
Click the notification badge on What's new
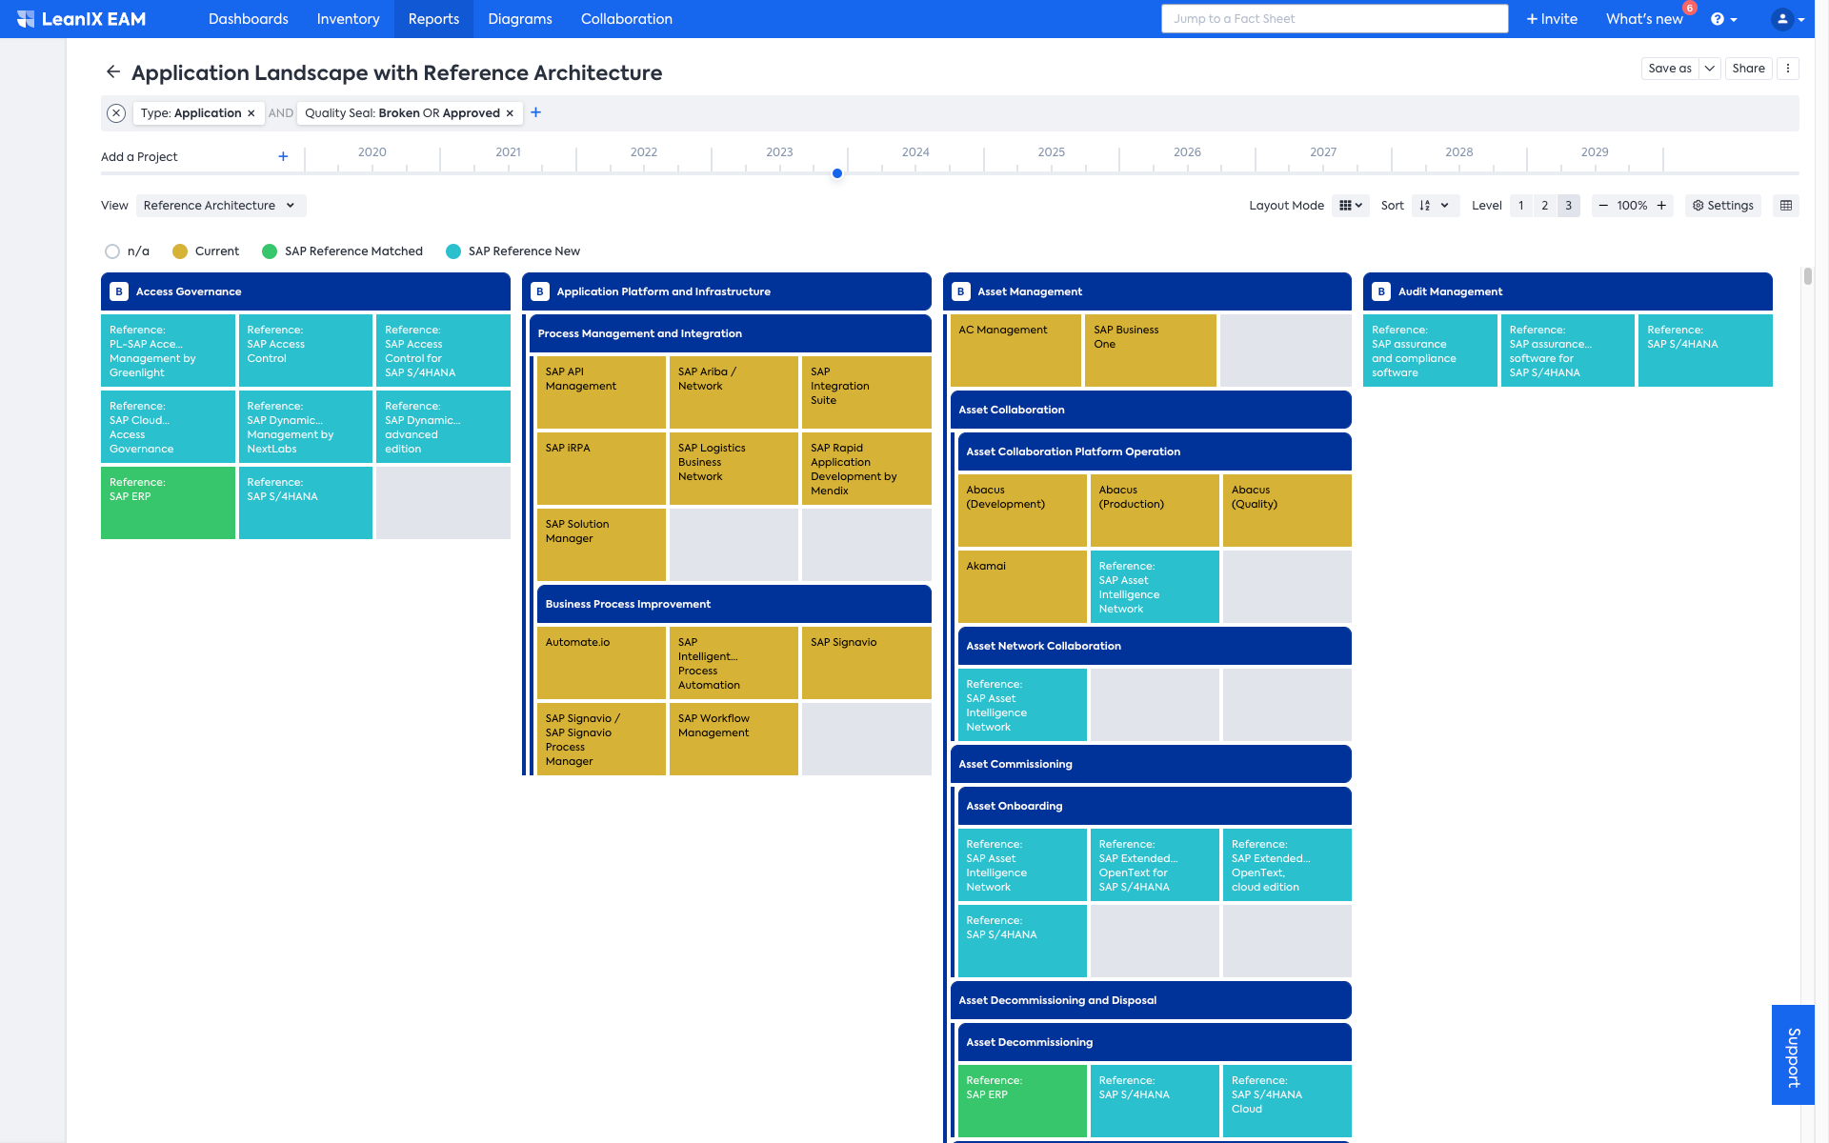pos(1690,8)
